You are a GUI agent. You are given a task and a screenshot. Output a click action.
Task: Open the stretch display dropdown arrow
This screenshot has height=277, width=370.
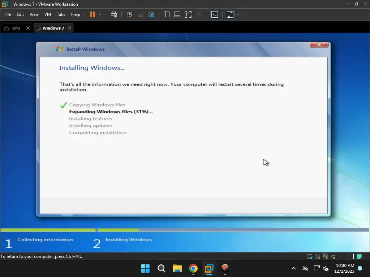click(238, 14)
